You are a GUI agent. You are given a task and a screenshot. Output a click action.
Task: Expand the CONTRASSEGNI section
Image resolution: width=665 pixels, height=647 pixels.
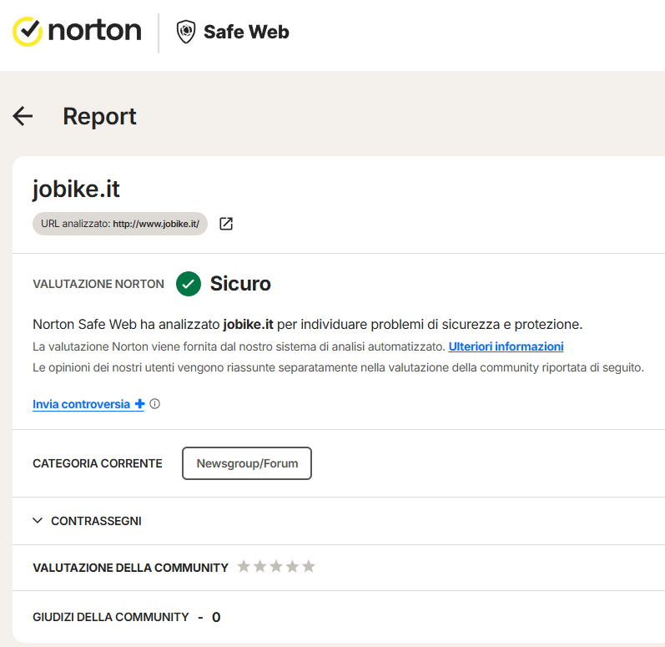(87, 521)
